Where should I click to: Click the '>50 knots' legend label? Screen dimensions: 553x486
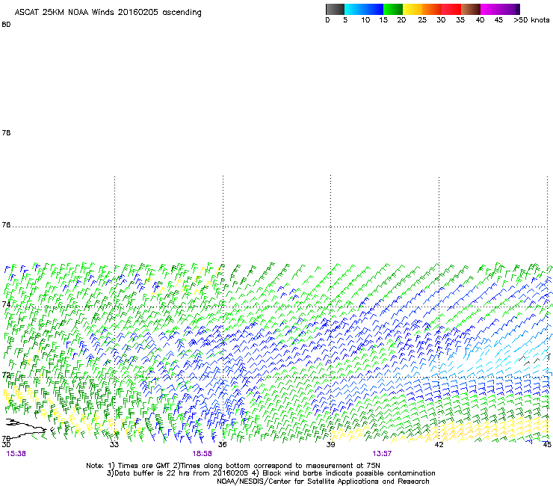[x=531, y=20]
